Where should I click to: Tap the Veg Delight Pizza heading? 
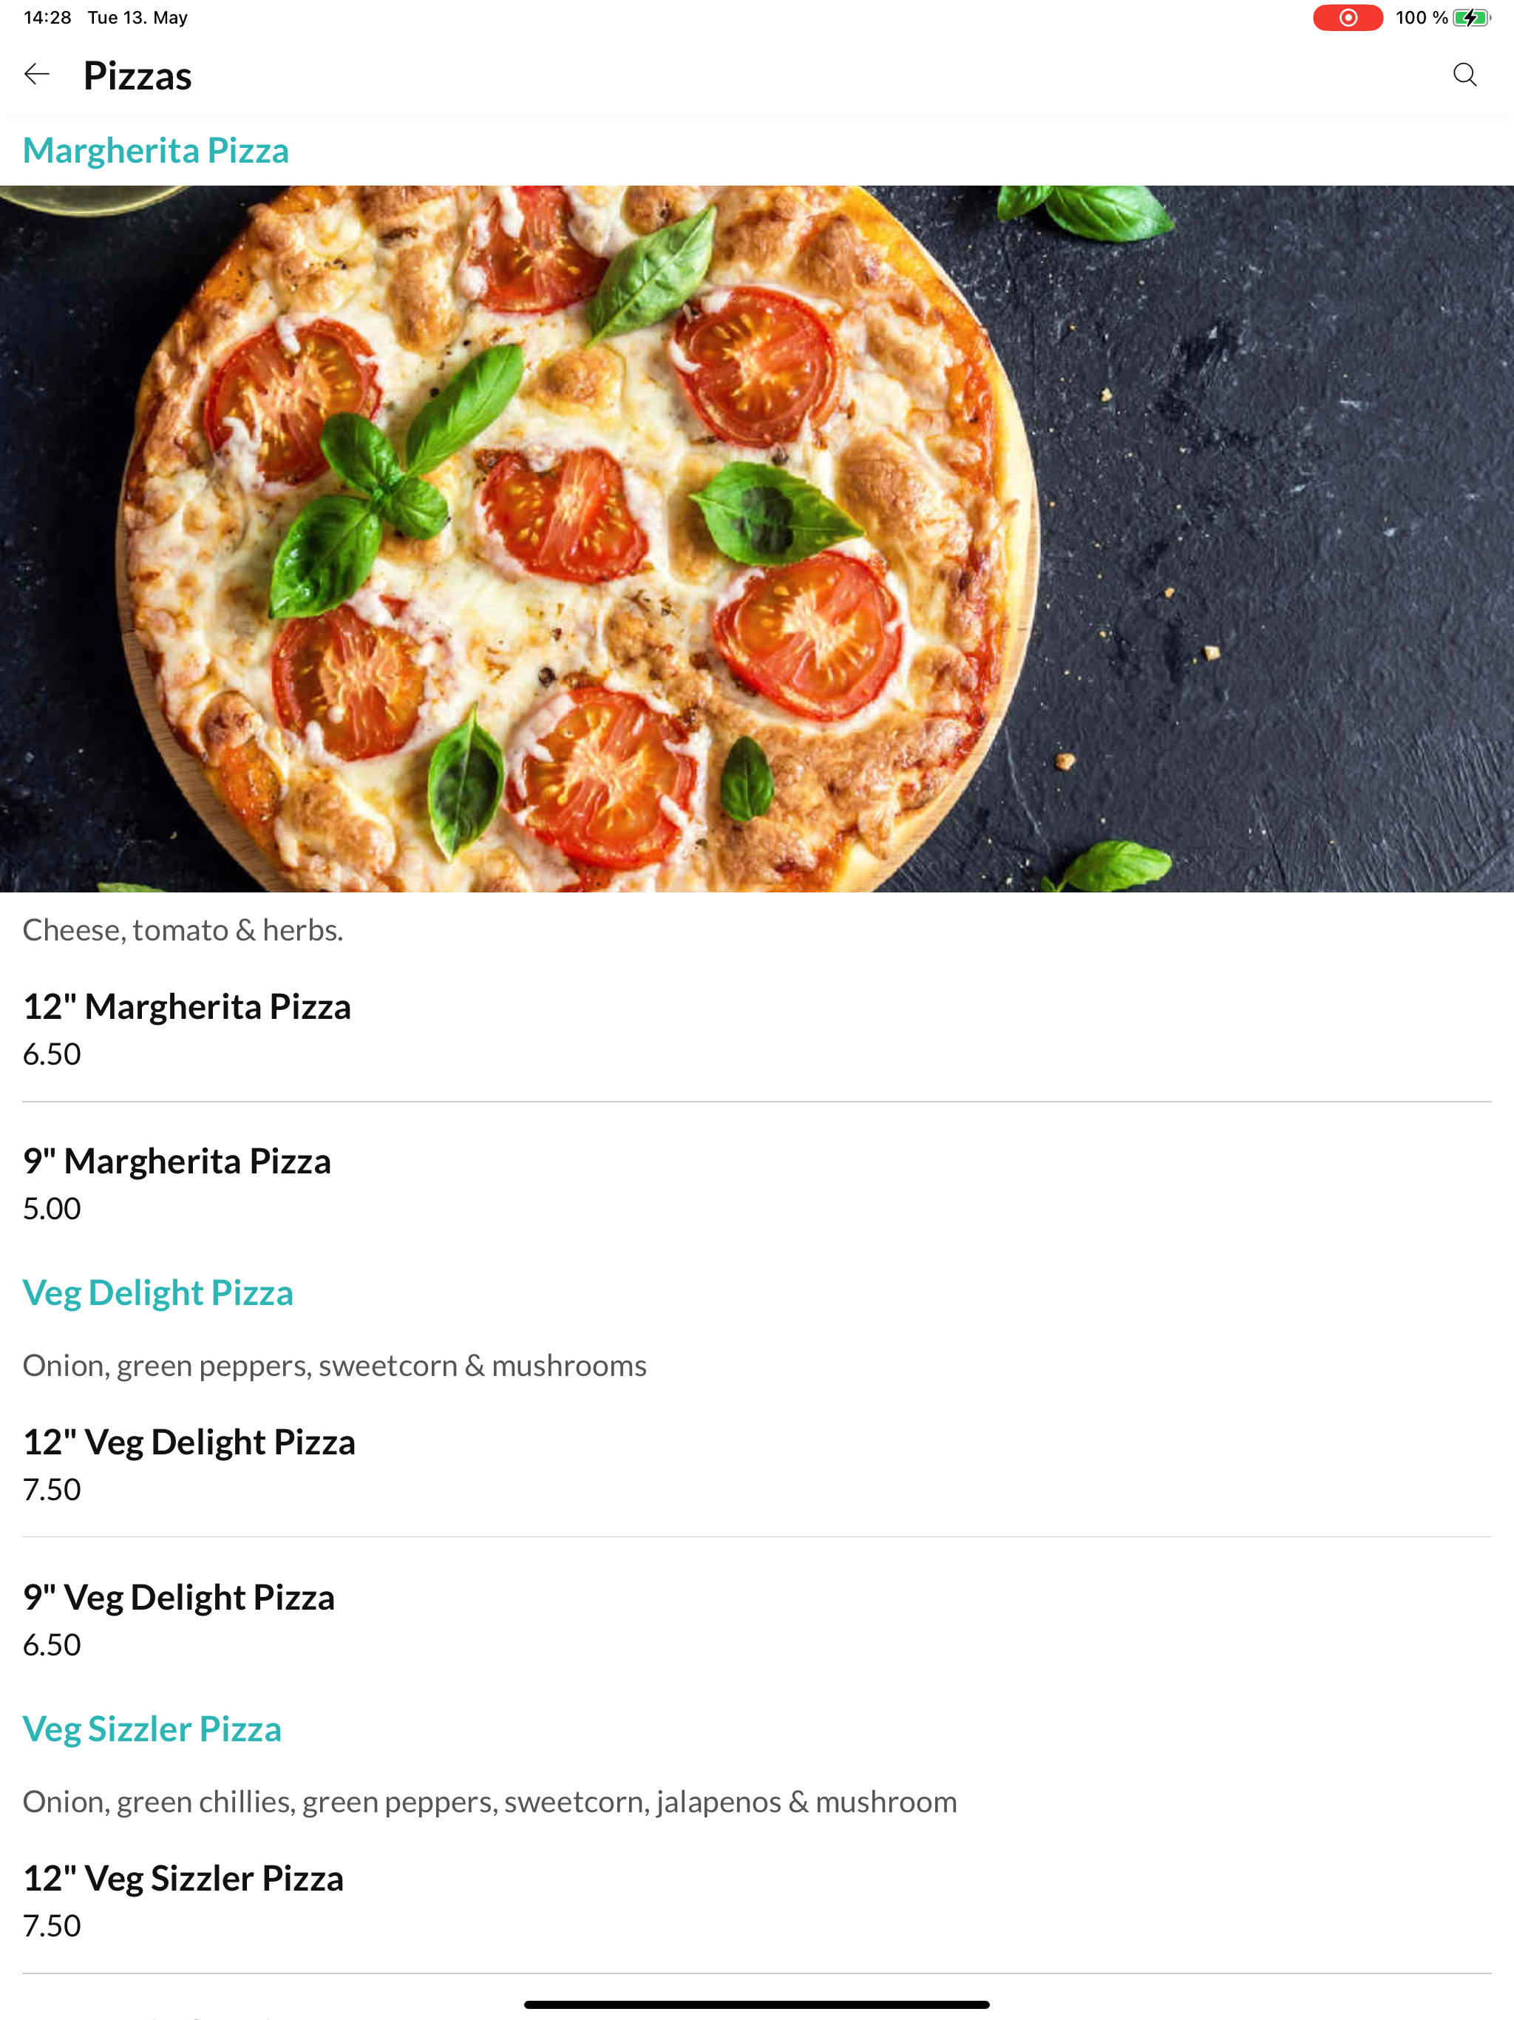tap(158, 1293)
